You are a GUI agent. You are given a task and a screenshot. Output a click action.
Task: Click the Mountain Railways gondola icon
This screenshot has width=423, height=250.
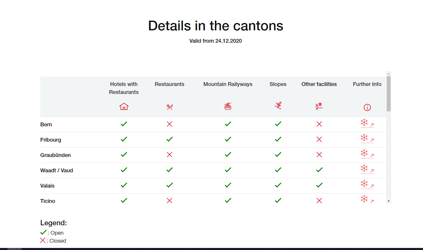click(228, 106)
